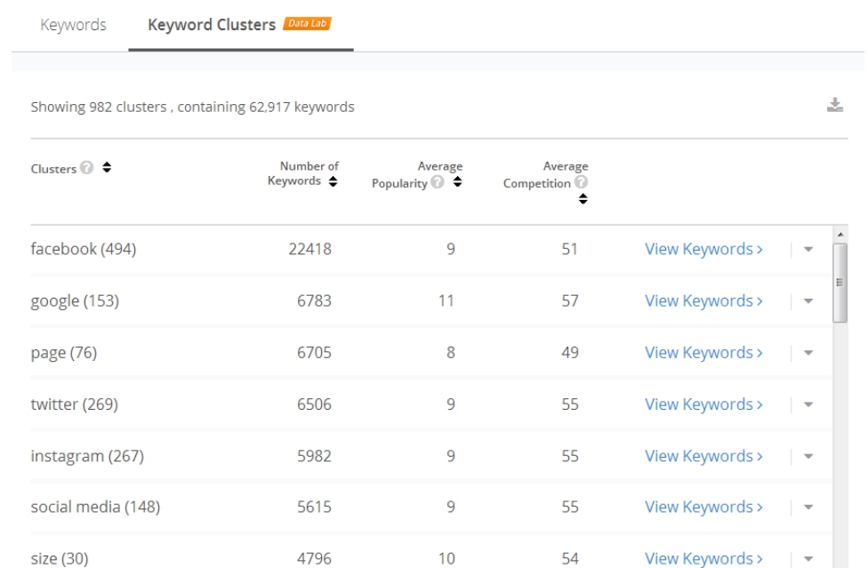View keywords for the twitter cluster
This screenshot has width=868, height=568.
pyautogui.click(x=703, y=404)
